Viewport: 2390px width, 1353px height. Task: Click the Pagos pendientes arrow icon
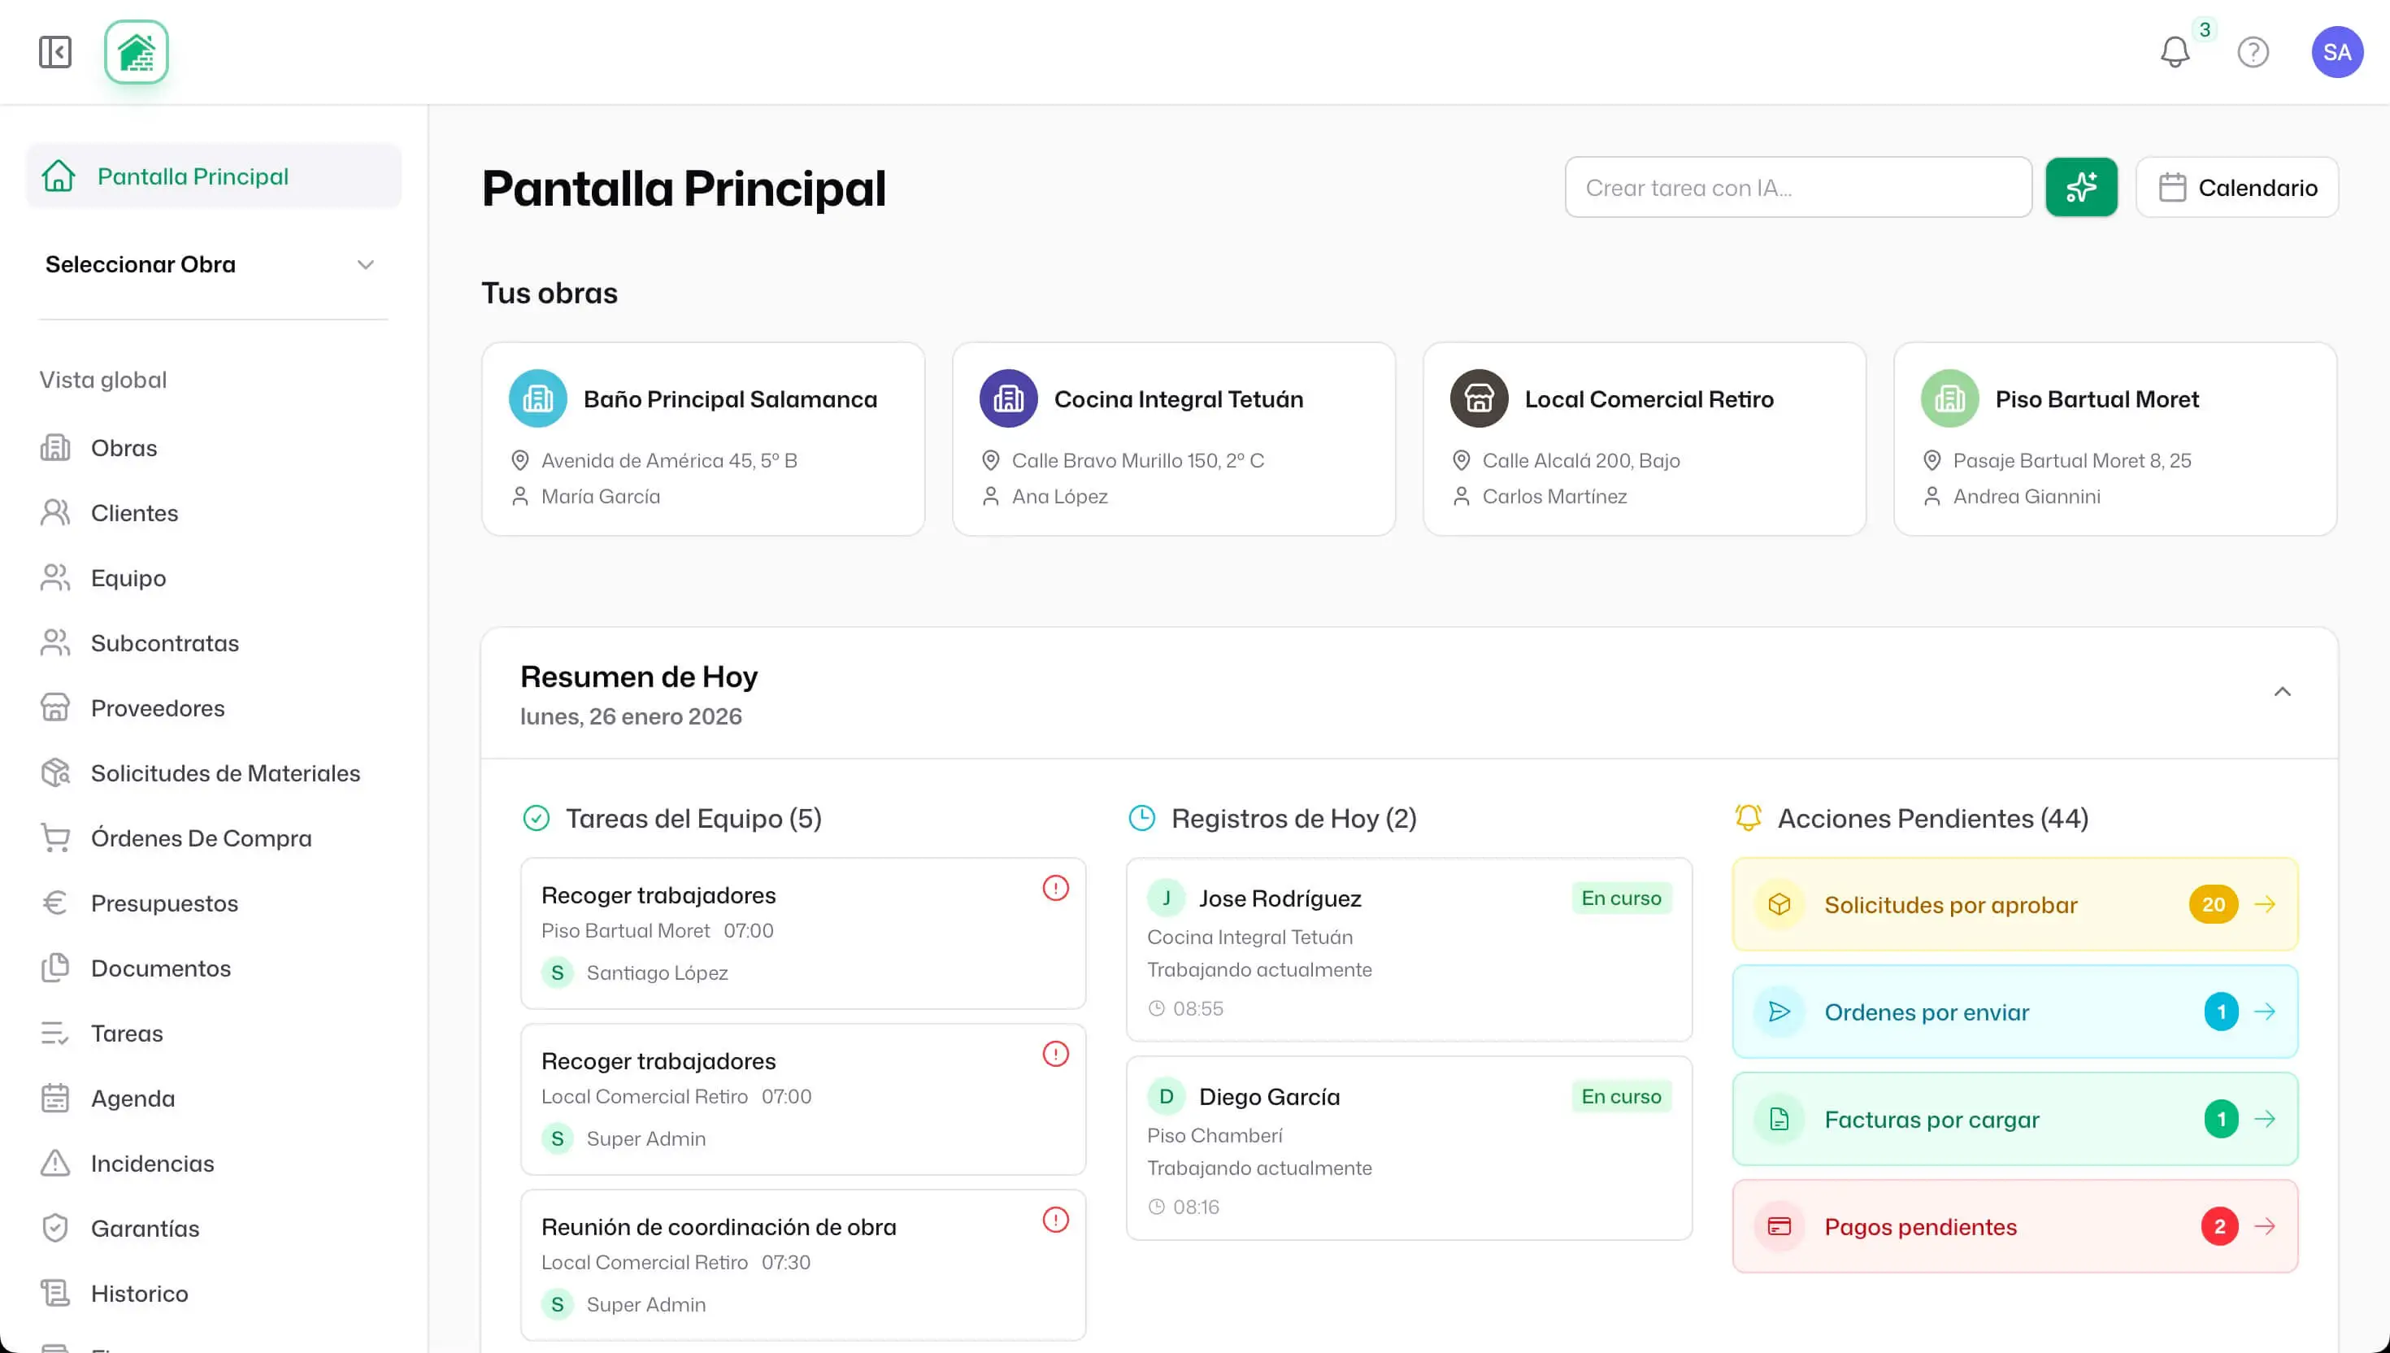pyautogui.click(x=2265, y=1227)
